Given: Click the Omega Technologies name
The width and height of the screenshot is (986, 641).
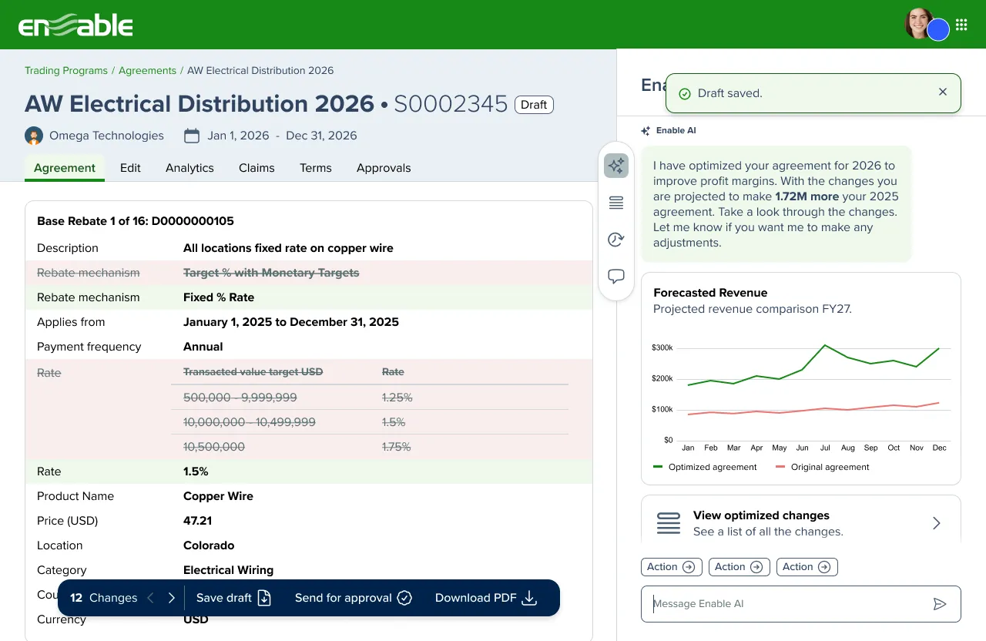Looking at the screenshot, I should (x=106, y=136).
